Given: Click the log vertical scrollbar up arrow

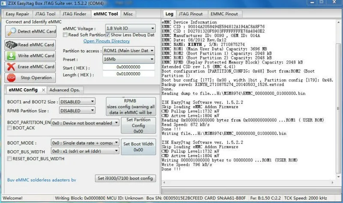Looking at the screenshot, I should click(338, 22).
